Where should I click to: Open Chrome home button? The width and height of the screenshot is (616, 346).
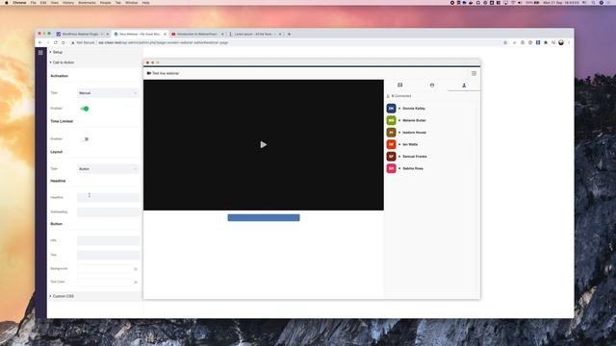pyautogui.click(x=64, y=42)
